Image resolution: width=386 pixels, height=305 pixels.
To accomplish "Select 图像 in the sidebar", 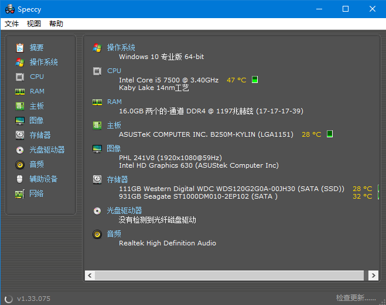I will pos(36,120).
